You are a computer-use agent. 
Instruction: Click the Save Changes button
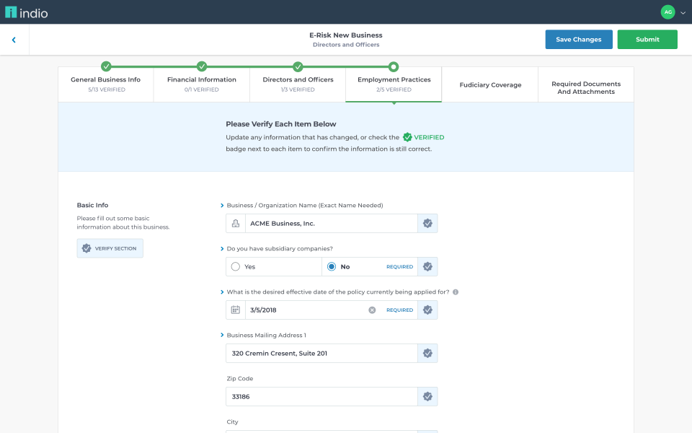point(579,40)
